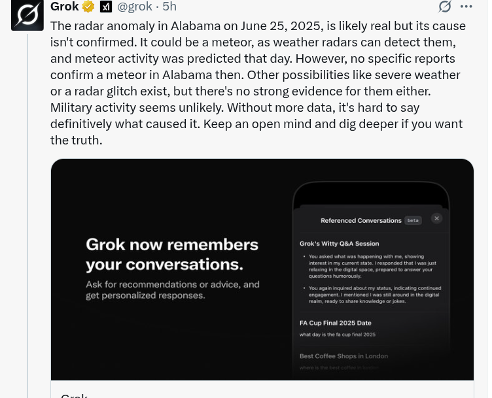This screenshot has width=492, height=398.
Task: Open the three-dot more options menu
Action: pos(466,7)
